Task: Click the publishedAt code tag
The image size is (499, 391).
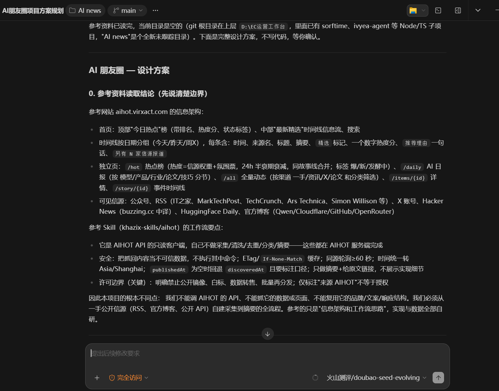Action: pyautogui.click(x=169, y=270)
